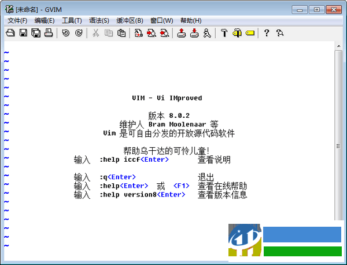Click the Make hammer icon
Screen dimensions: 347x265
(224, 33)
